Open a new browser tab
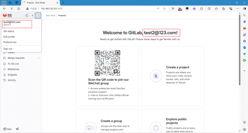Viewport: 248px width, 133px height. tap(63, 3)
